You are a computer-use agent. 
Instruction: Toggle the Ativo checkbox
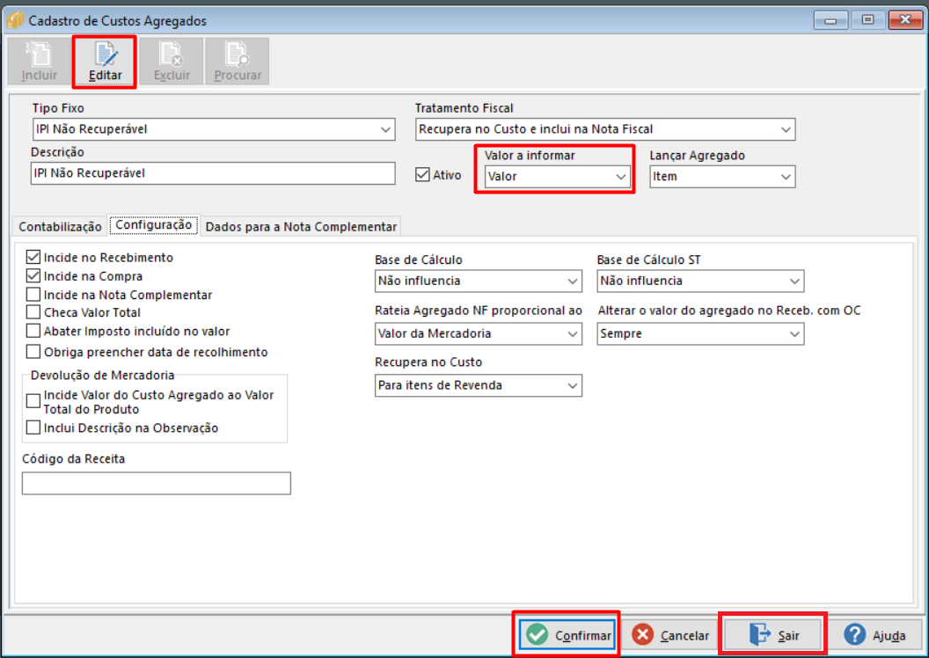click(422, 175)
